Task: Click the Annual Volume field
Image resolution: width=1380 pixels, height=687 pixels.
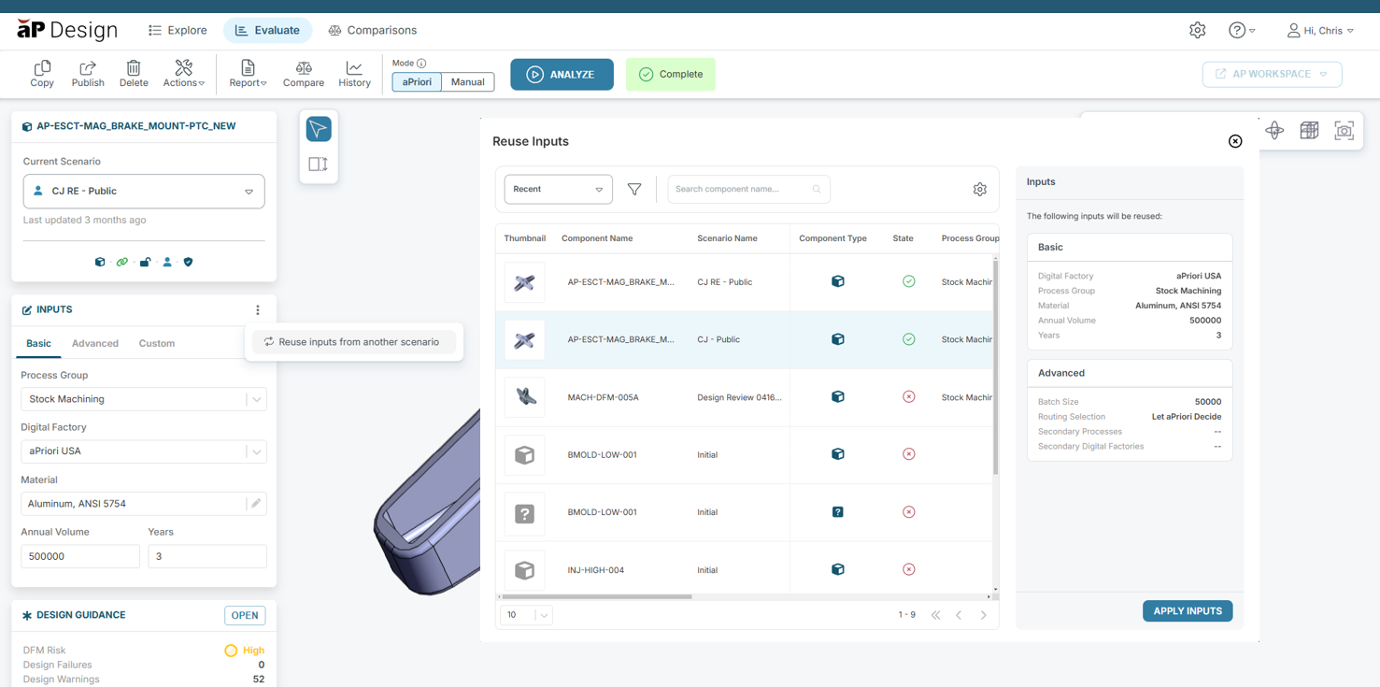Action: (80, 556)
